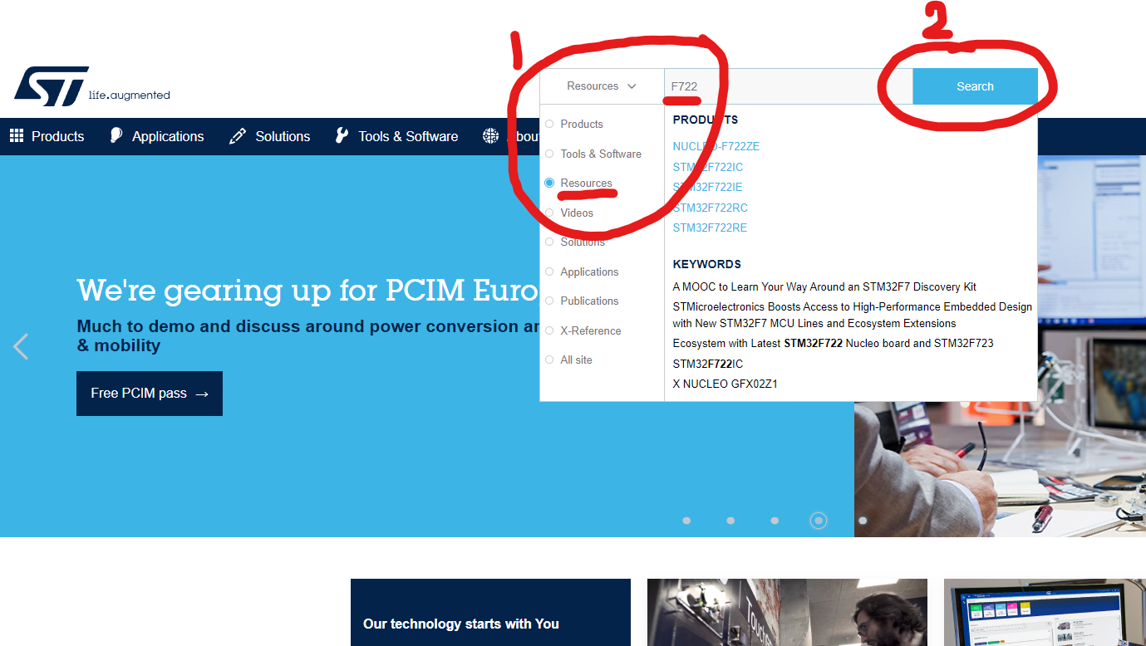Viewport: 1146px width, 646px height.
Task: Open the STM32F722RE product suggestion
Action: 711,228
